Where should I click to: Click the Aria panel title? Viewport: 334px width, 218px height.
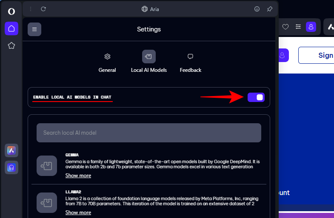coord(154,9)
